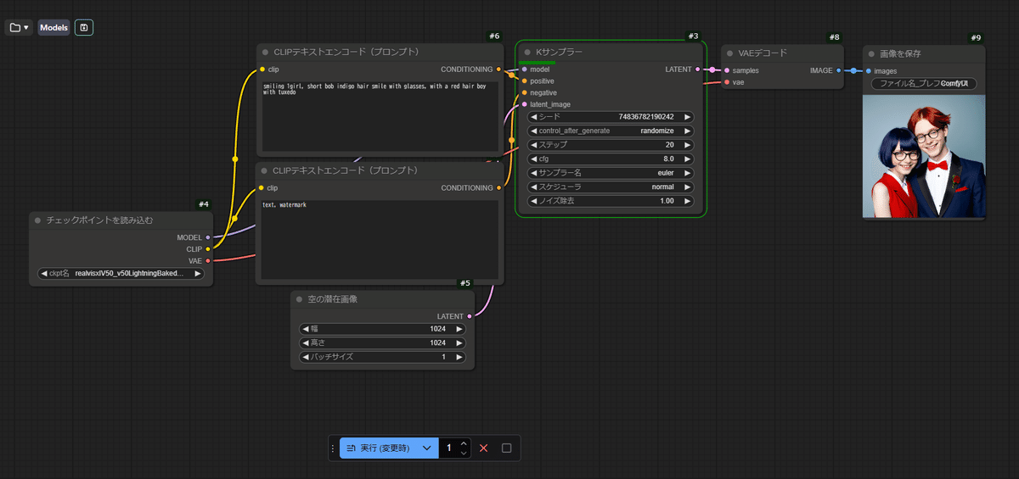Increase バッチサイズ with its right arrow
This screenshot has width=1019, height=479.
[460, 357]
